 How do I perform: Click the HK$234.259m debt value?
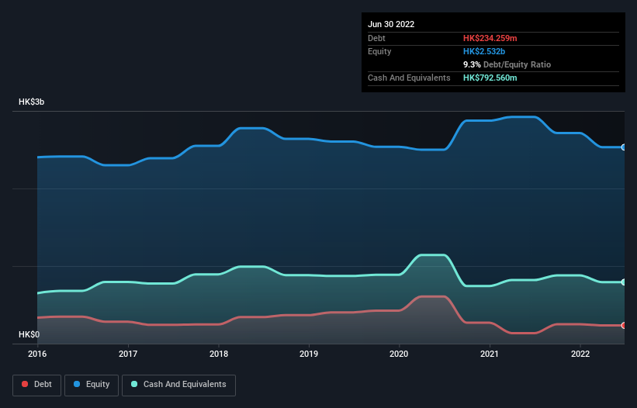(490, 38)
